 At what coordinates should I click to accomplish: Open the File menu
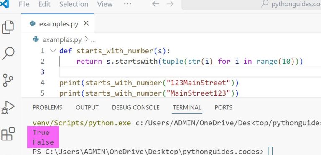pyautogui.click(x=24, y=4)
